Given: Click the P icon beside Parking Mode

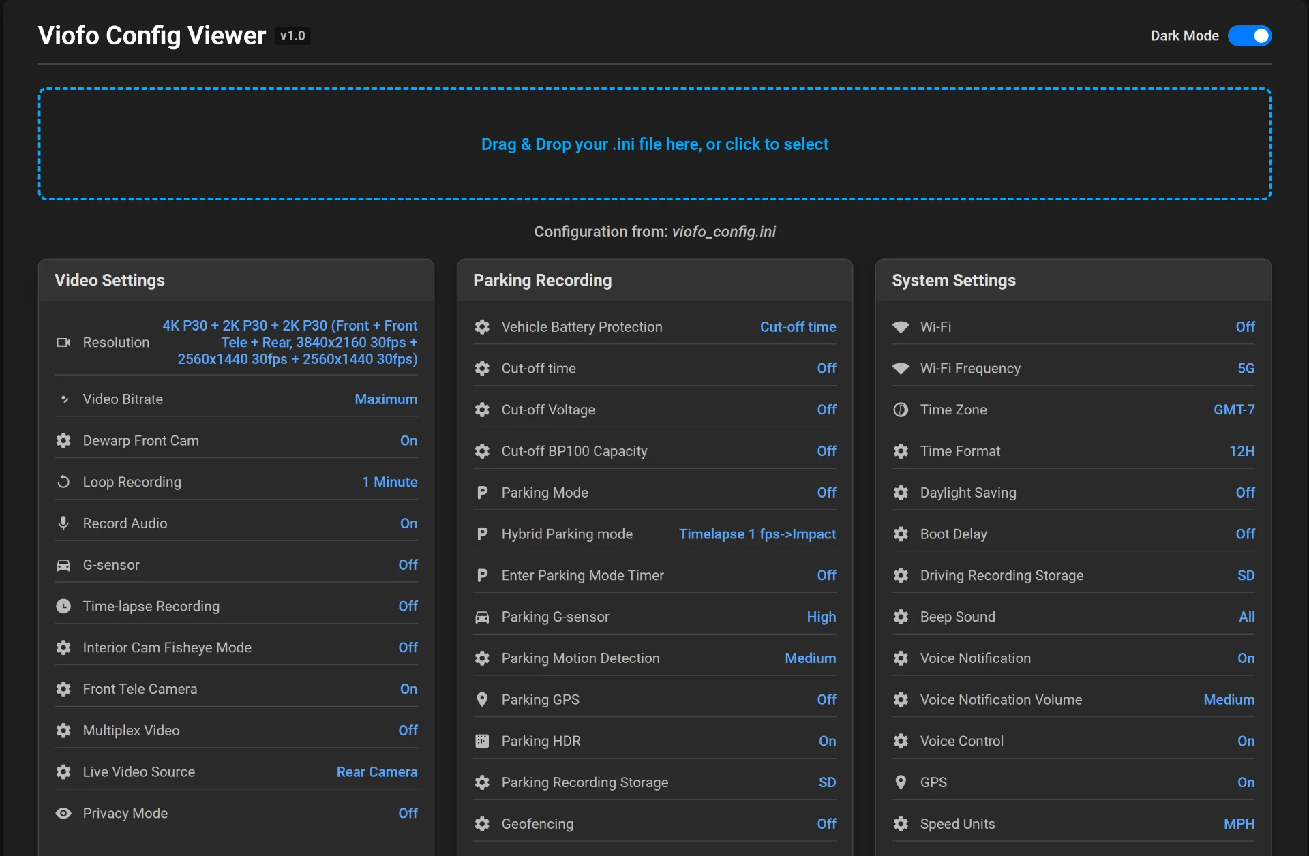Looking at the screenshot, I should 482,493.
